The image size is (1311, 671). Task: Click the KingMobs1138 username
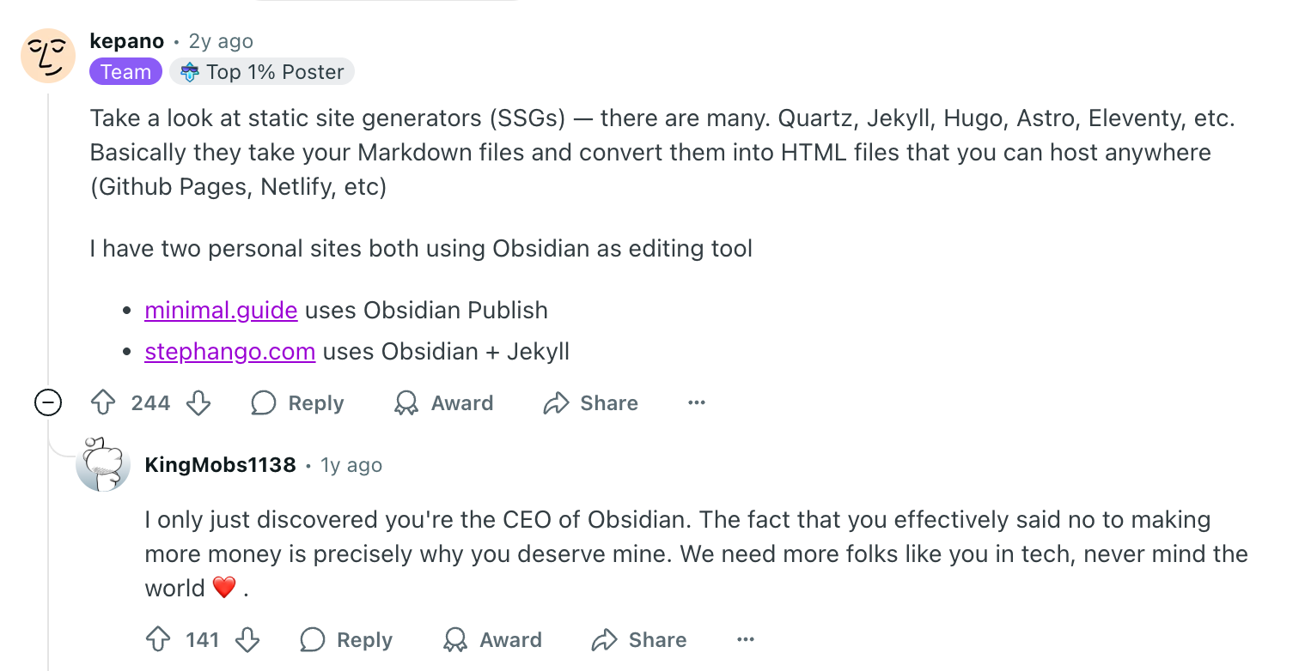(221, 465)
